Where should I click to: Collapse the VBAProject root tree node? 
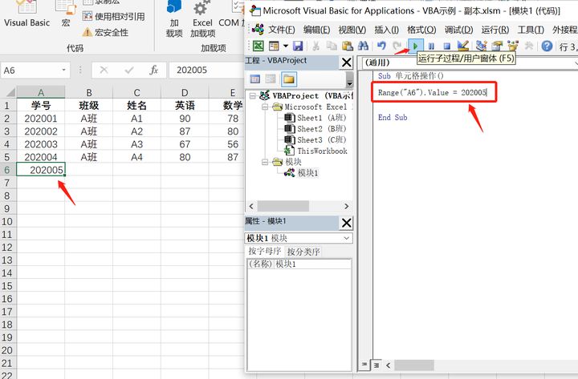[x=252, y=96]
